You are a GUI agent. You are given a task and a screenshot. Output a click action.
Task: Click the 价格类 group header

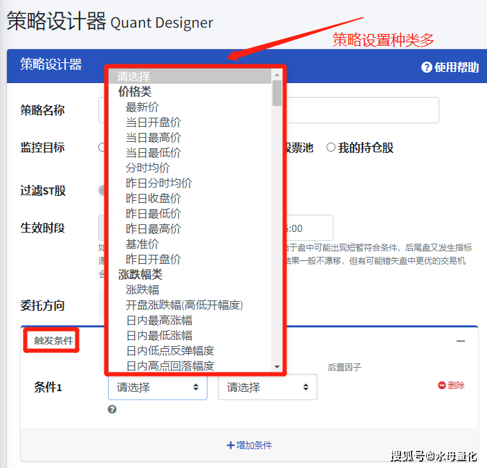[x=135, y=91]
